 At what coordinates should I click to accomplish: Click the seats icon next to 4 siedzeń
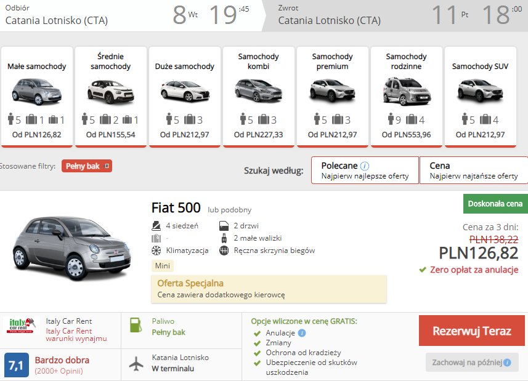[156, 226]
